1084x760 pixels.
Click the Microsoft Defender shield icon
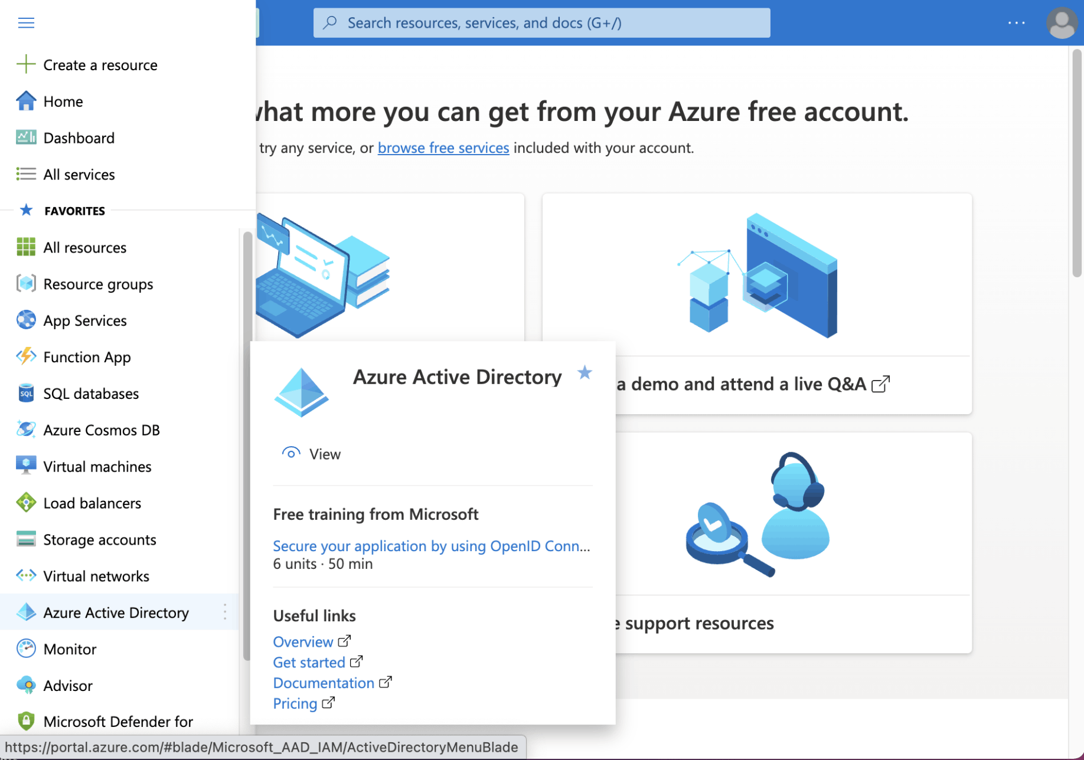coord(26,722)
